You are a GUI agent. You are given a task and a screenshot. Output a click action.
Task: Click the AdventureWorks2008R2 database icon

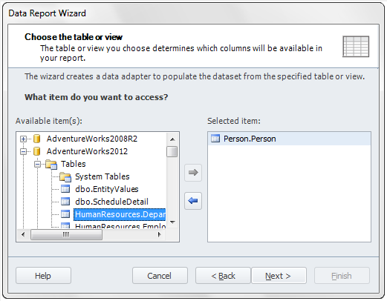(x=36, y=139)
